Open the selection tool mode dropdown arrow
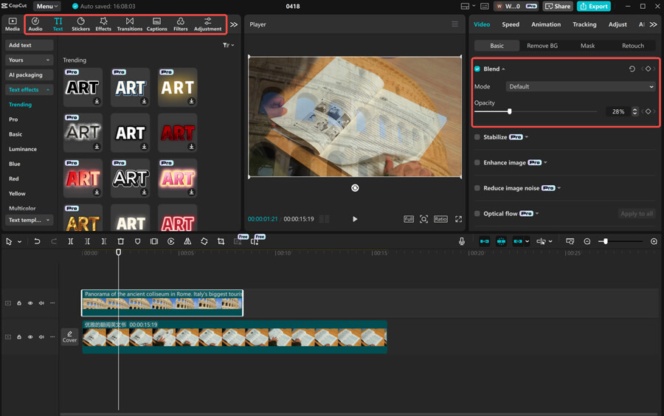This screenshot has width=664, height=416. click(x=19, y=242)
